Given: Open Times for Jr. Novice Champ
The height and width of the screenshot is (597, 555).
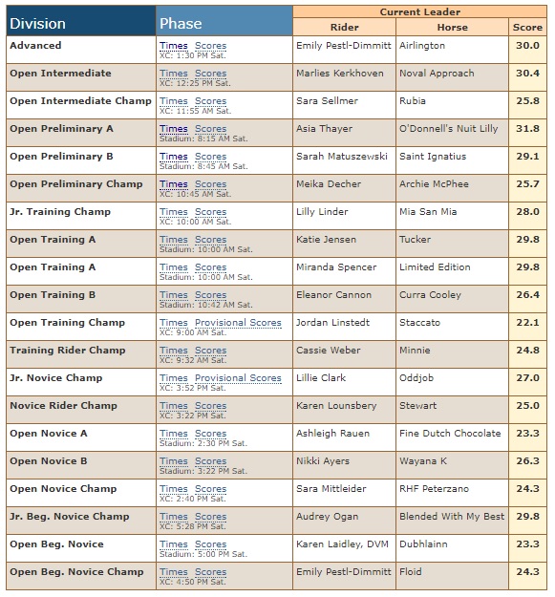Looking at the screenshot, I should pyautogui.click(x=174, y=378).
